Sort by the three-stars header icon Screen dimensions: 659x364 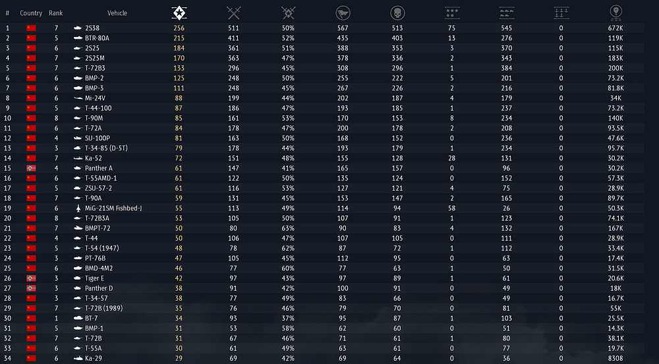point(451,13)
